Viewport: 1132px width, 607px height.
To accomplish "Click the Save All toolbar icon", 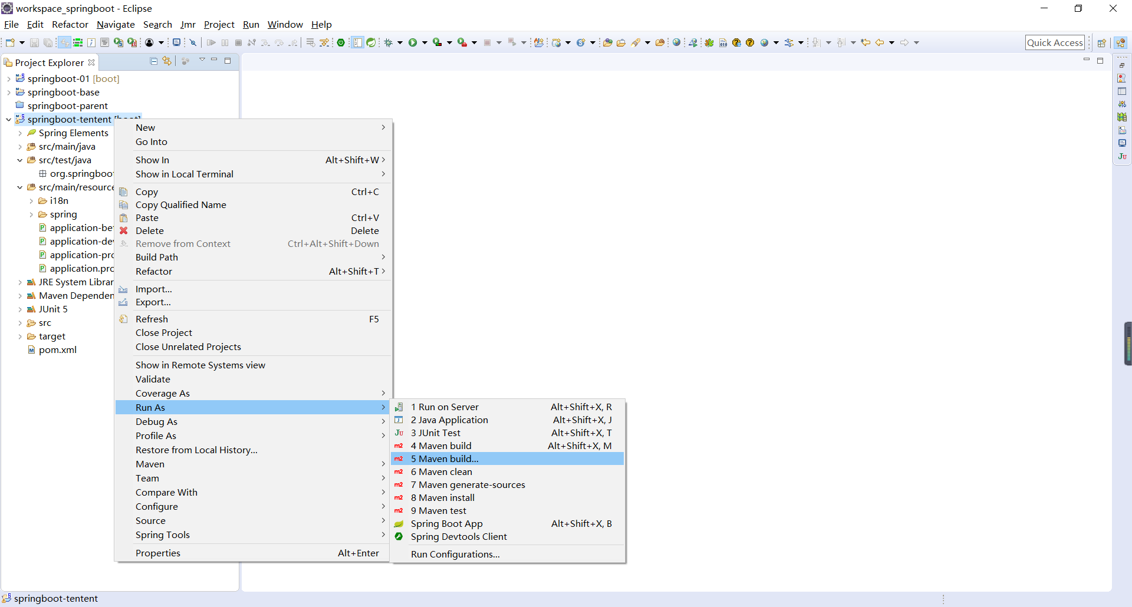I will click(48, 42).
